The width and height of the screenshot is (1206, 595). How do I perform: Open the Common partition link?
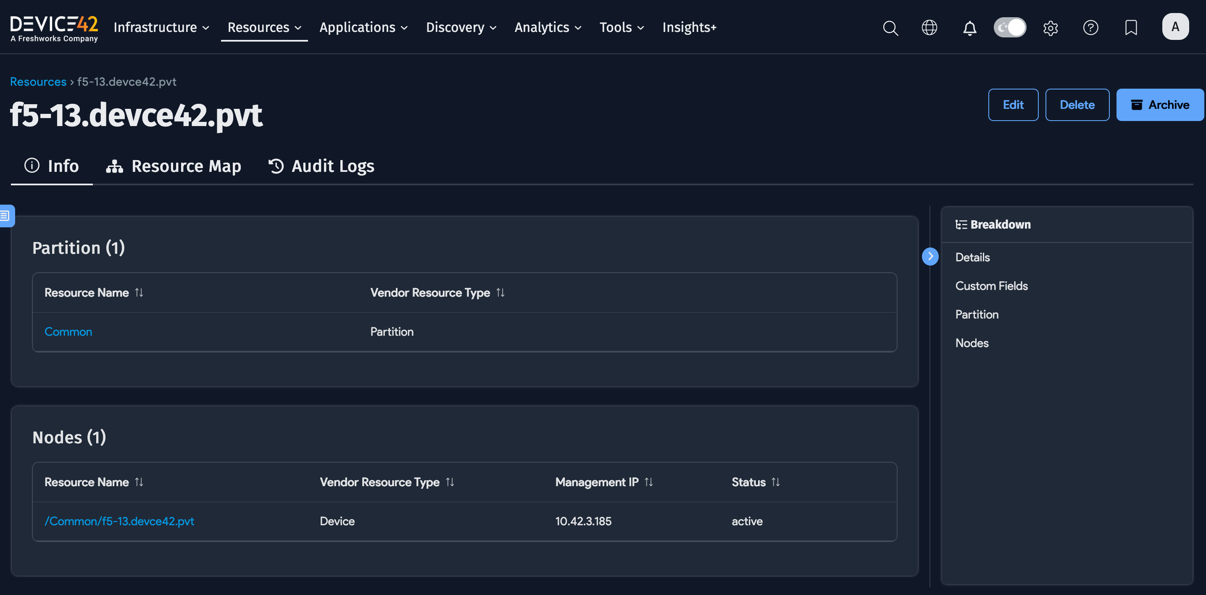pos(68,332)
